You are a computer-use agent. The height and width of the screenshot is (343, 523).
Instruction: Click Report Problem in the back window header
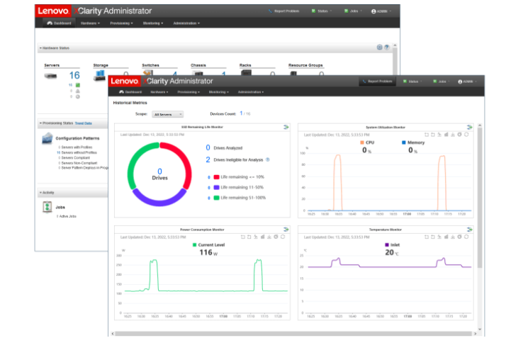pyautogui.click(x=284, y=11)
